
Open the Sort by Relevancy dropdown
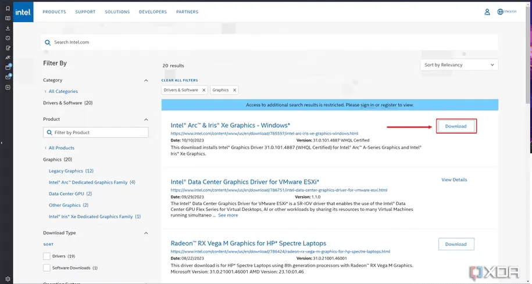[459, 65]
